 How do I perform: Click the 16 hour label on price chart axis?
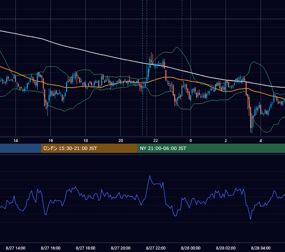pyautogui.click(x=51, y=141)
